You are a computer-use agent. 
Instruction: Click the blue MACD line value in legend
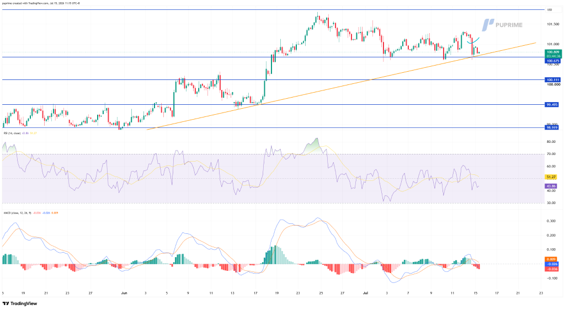pyautogui.click(x=46, y=213)
